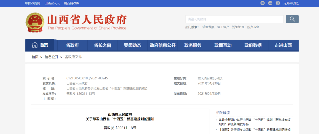319x134 pixels.
Task: Open 政民互动 in the navigation bar
Action: [x=223, y=45]
